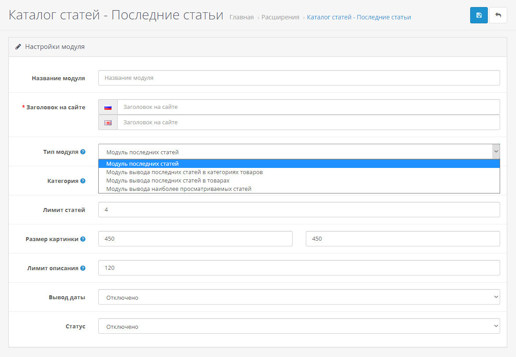Click the Лимит описания field with 120
Viewport: 516px width, 357px height.
tap(299, 268)
